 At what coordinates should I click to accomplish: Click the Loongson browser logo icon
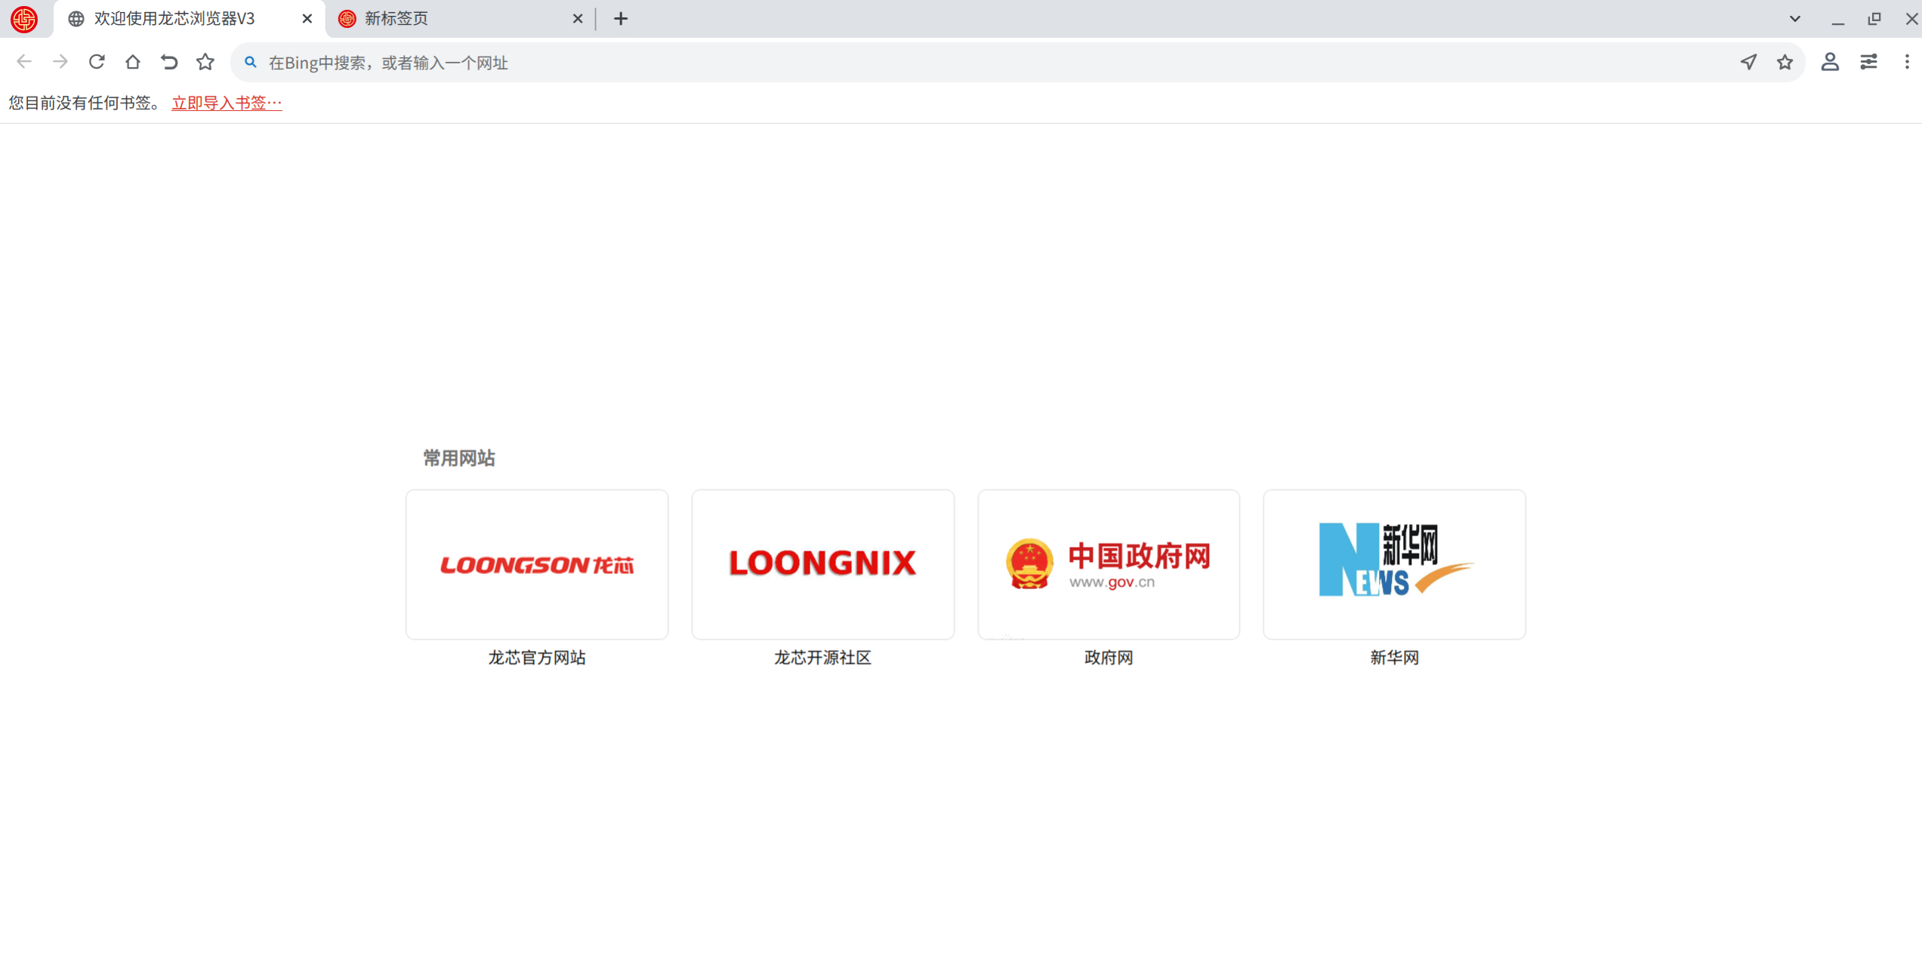coord(24,19)
